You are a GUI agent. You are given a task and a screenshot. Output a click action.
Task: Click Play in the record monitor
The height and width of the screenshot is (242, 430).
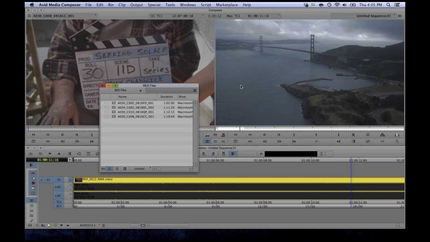click(316, 135)
